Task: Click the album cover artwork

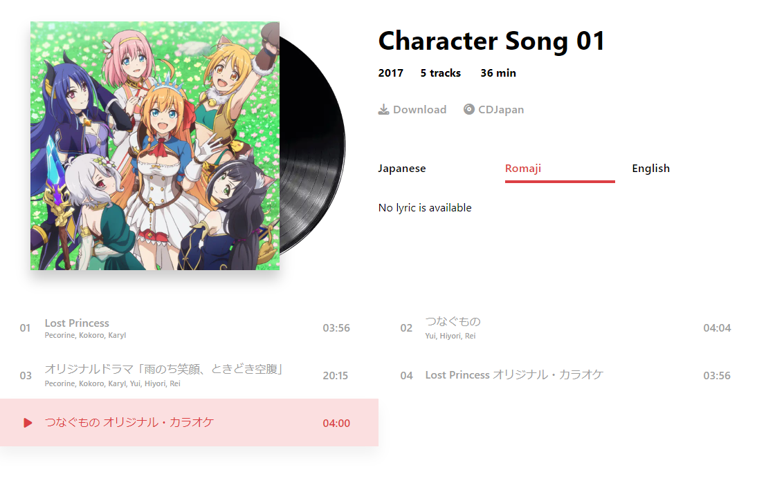Action: (x=155, y=146)
